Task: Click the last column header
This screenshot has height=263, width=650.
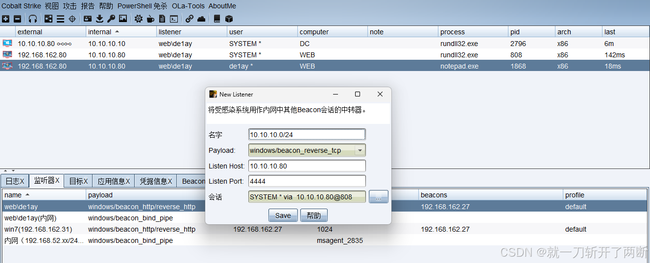Action: pos(626,32)
